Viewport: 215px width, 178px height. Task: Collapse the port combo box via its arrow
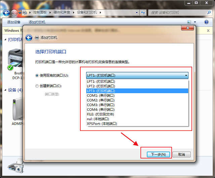186,75
